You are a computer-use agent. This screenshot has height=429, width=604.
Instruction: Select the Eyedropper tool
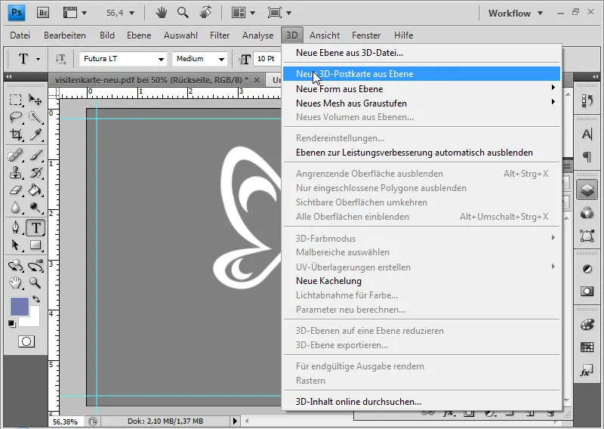click(x=35, y=134)
